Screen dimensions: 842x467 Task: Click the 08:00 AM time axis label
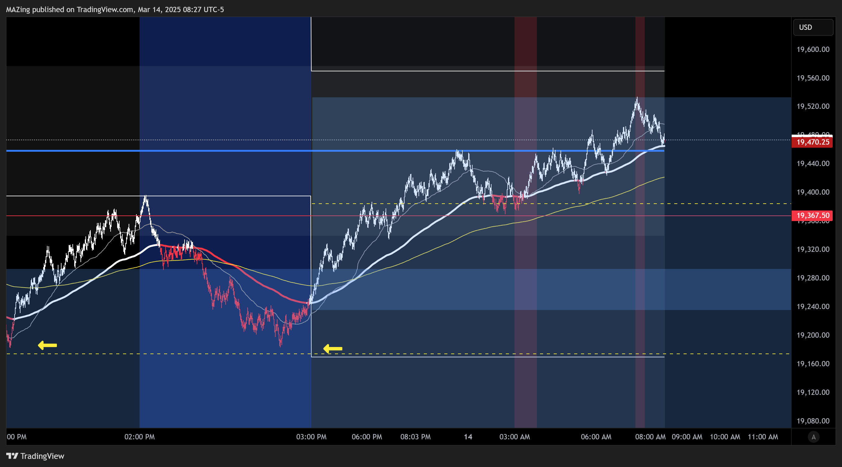point(651,437)
